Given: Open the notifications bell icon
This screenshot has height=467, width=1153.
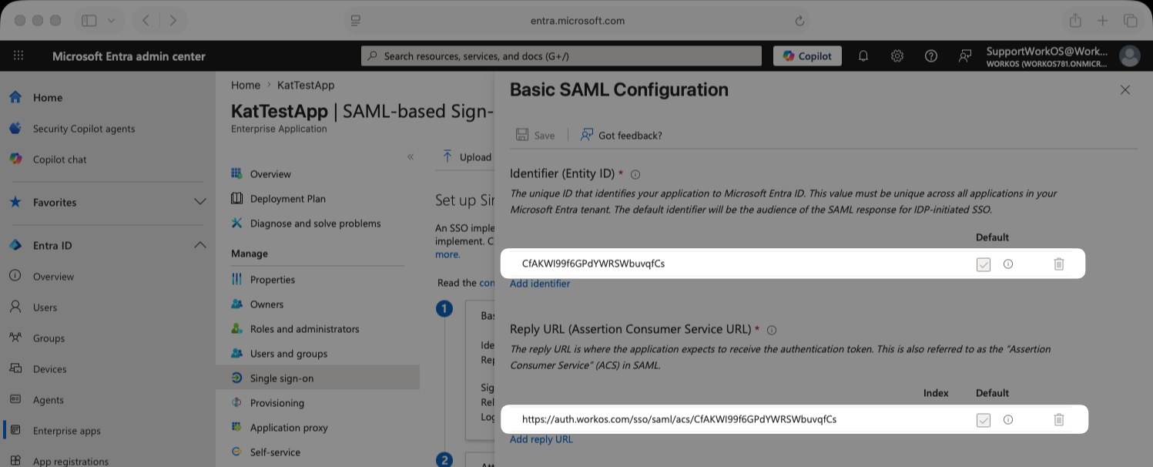Looking at the screenshot, I should [x=863, y=55].
